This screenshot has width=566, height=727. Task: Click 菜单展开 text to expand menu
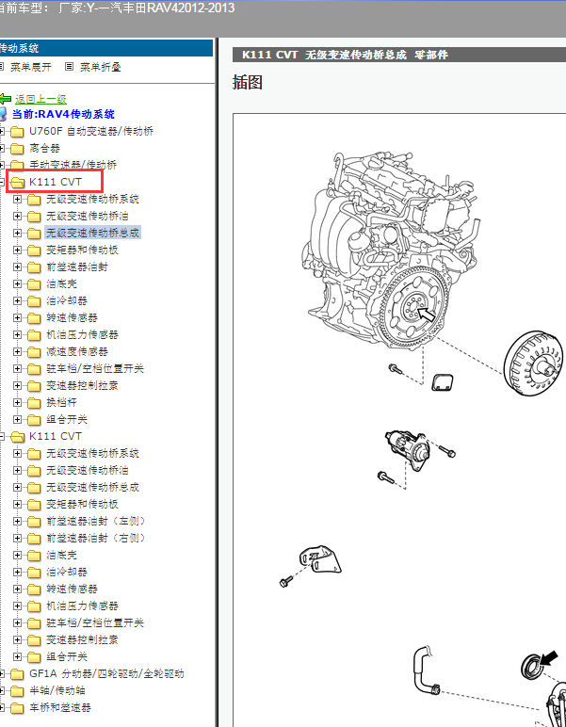click(30, 67)
